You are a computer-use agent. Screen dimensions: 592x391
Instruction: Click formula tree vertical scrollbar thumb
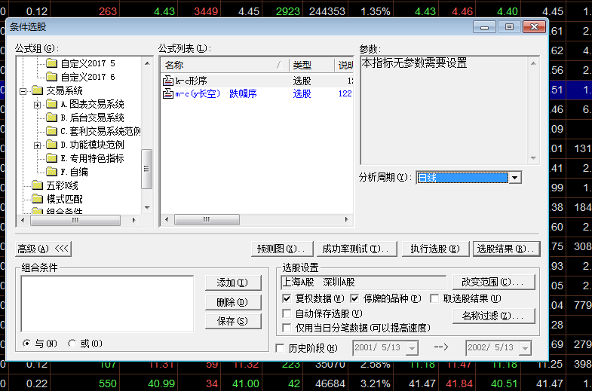click(146, 169)
